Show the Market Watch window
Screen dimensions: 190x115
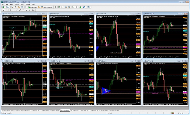(12, 7)
